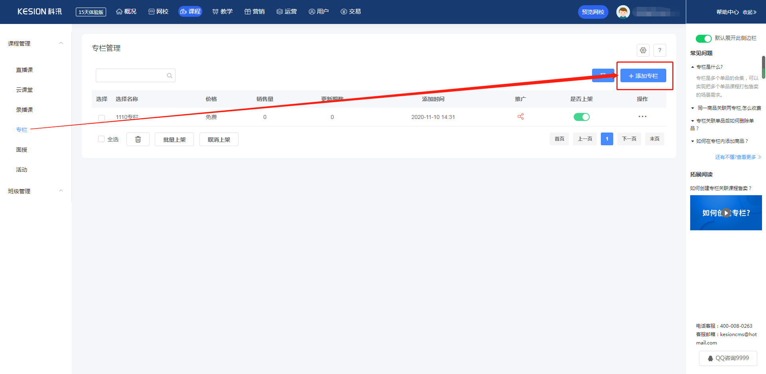766x374 pixels.
Task: Open the 概况 top menu
Action: pos(126,12)
